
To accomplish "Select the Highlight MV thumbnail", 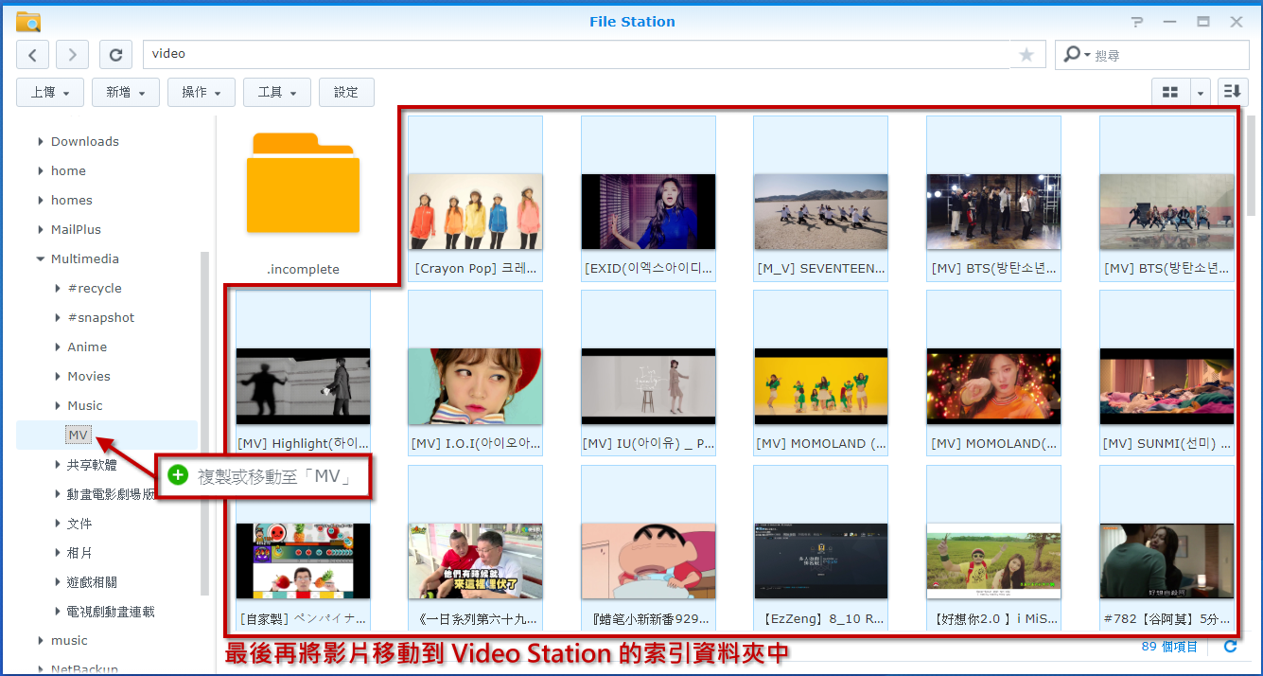I will pos(303,385).
